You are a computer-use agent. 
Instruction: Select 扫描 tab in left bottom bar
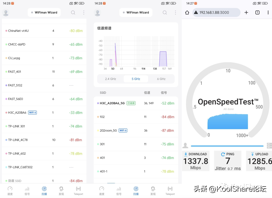[44, 191]
